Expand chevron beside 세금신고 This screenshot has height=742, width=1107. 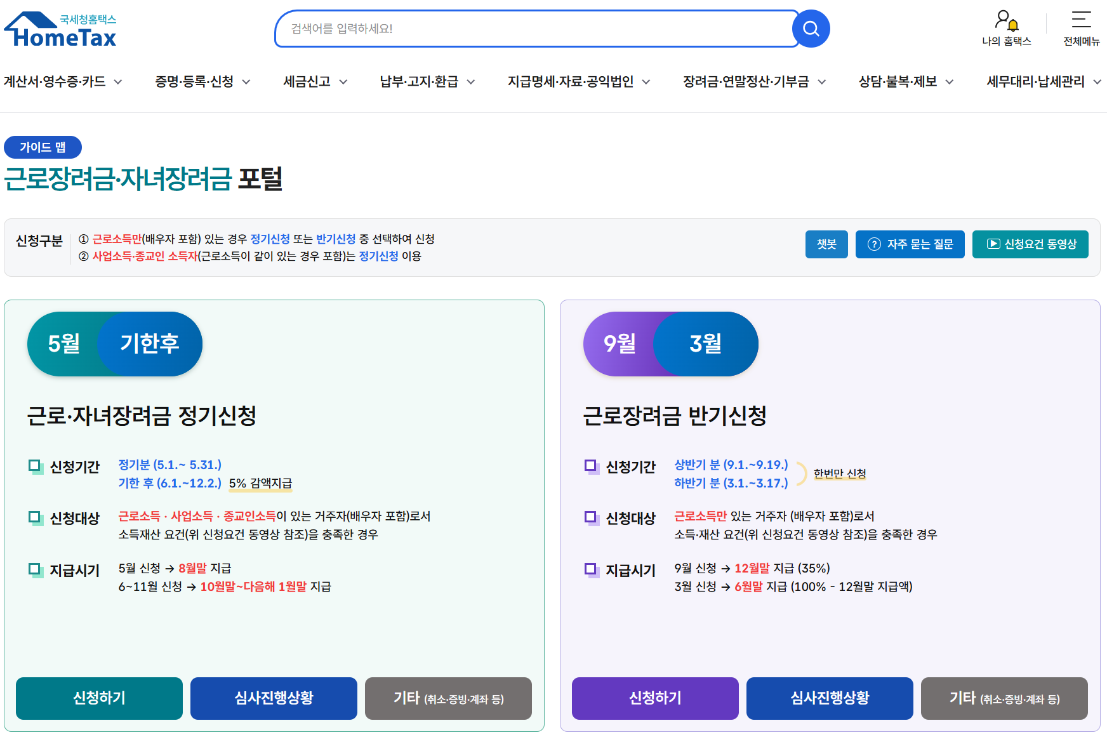(343, 82)
